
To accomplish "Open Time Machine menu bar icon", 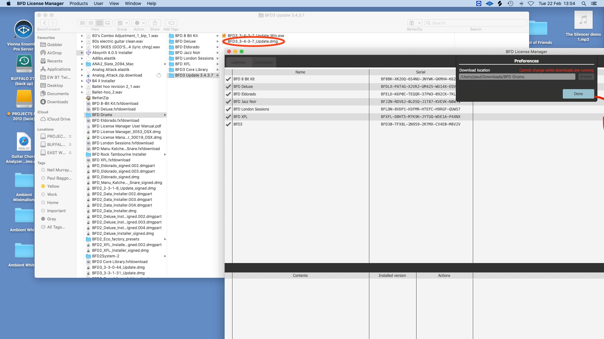I will click(510, 3).
